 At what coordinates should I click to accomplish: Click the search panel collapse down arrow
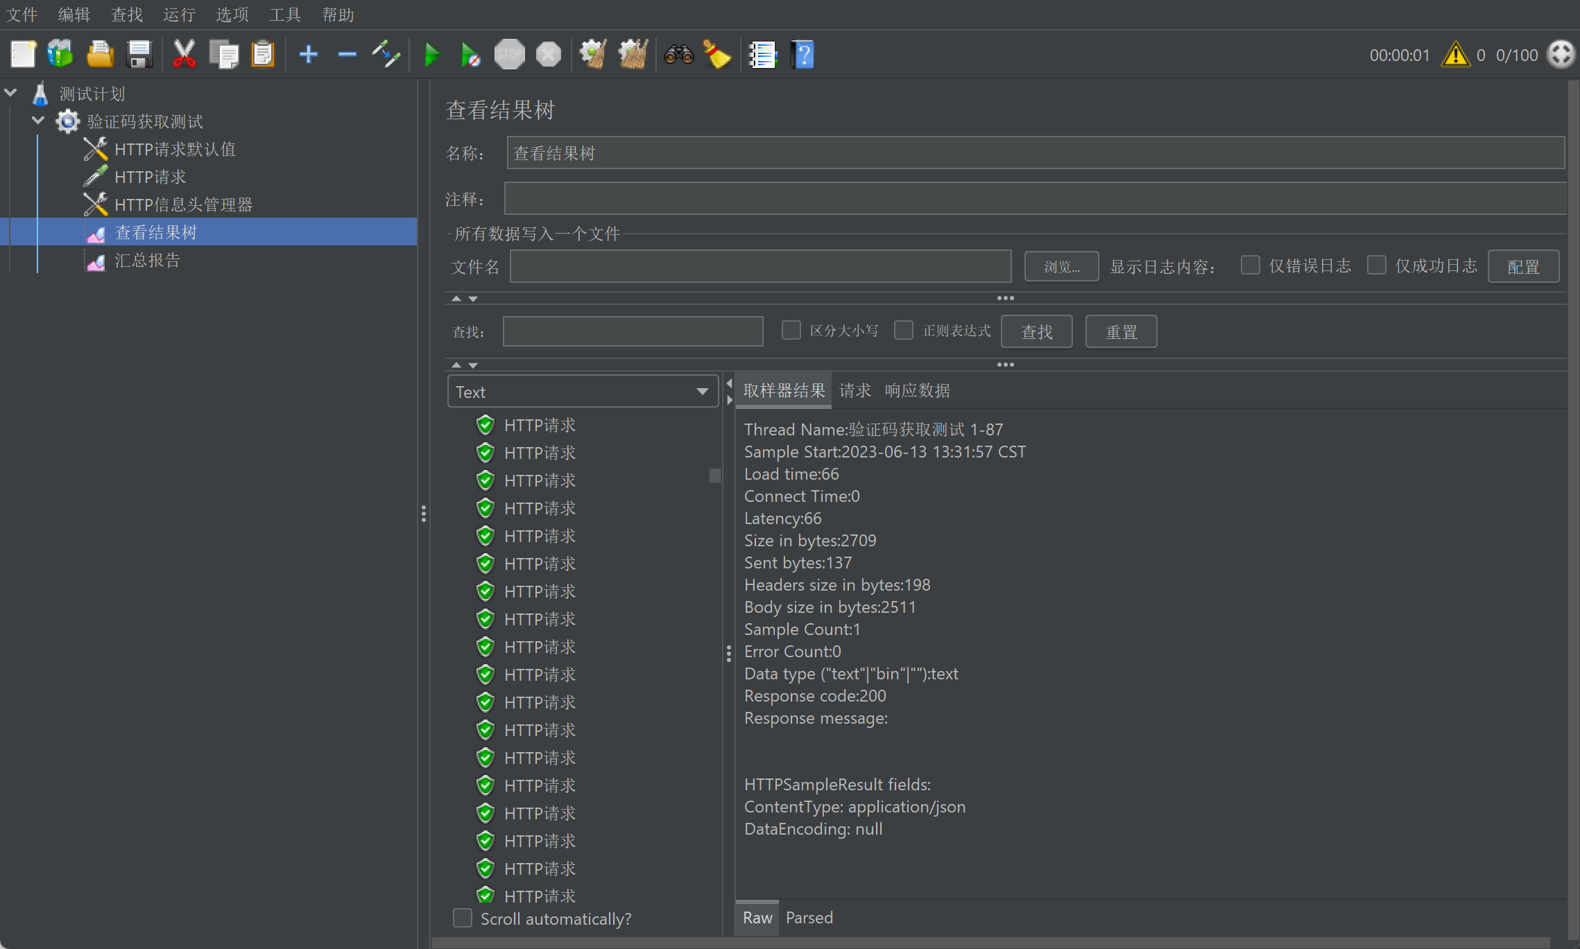click(x=473, y=365)
